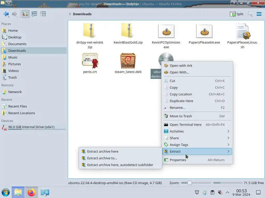Open Dolphin hamburger menu
The image size is (265, 198).
(259, 14)
